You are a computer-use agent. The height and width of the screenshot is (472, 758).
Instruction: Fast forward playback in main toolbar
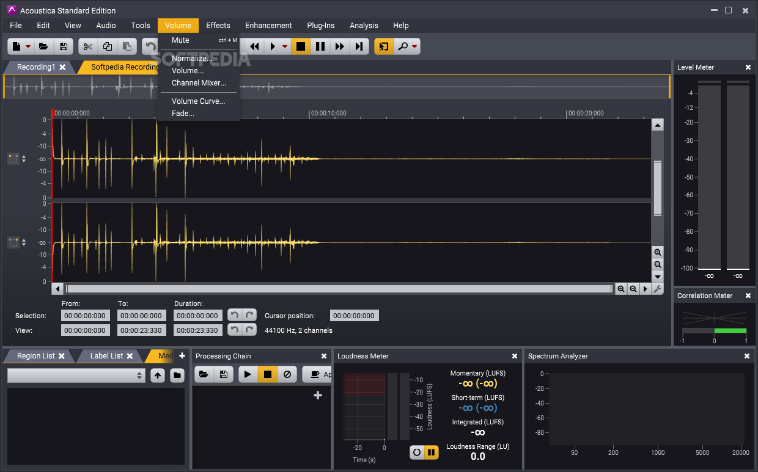point(340,46)
